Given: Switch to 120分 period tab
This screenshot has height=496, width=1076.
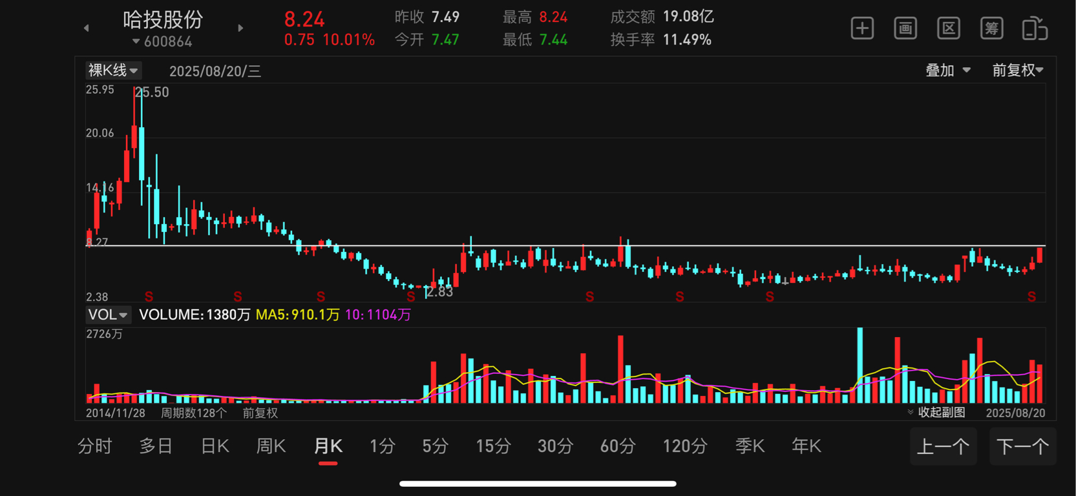Looking at the screenshot, I should point(686,446).
